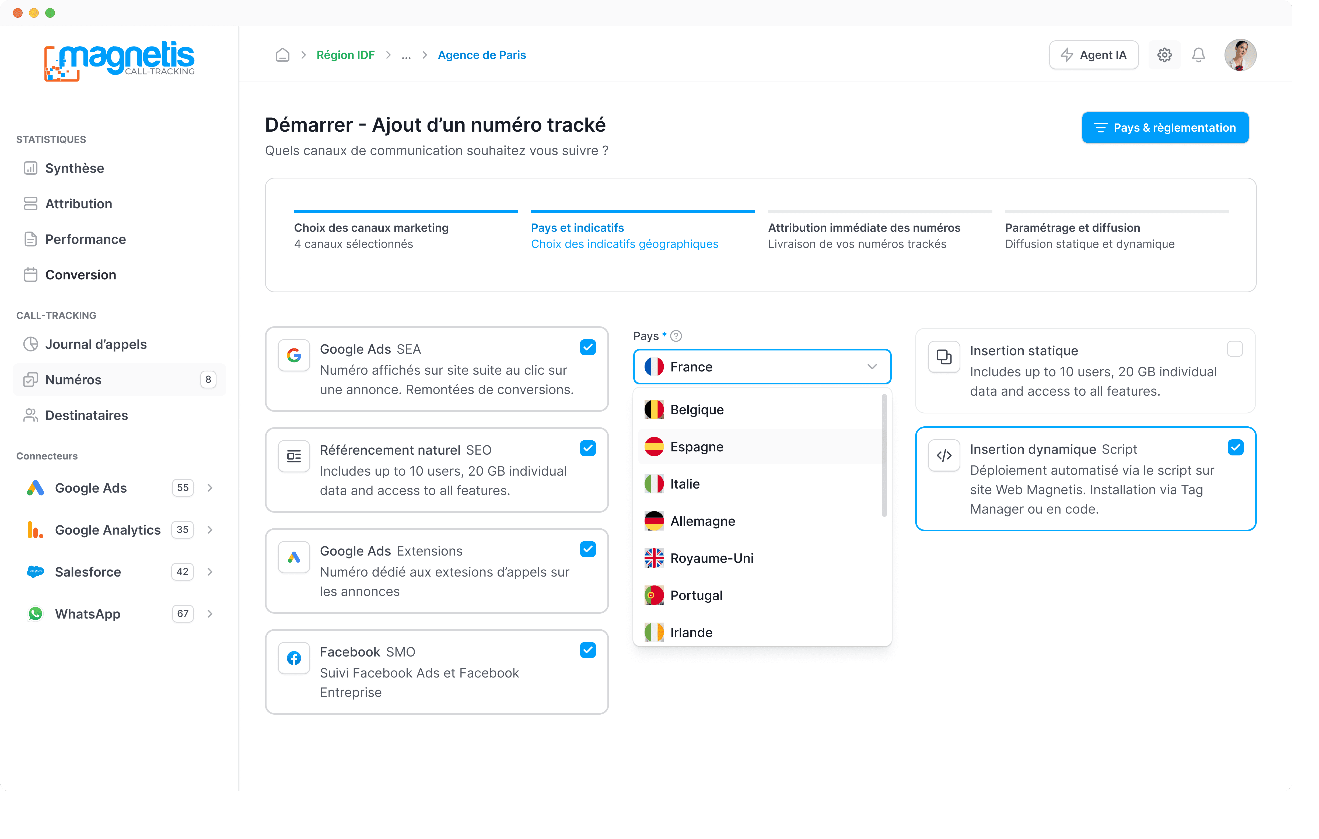The height and width of the screenshot is (839, 1319).
Task: Expand the Google Ads connector chevron
Action: (x=210, y=487)
